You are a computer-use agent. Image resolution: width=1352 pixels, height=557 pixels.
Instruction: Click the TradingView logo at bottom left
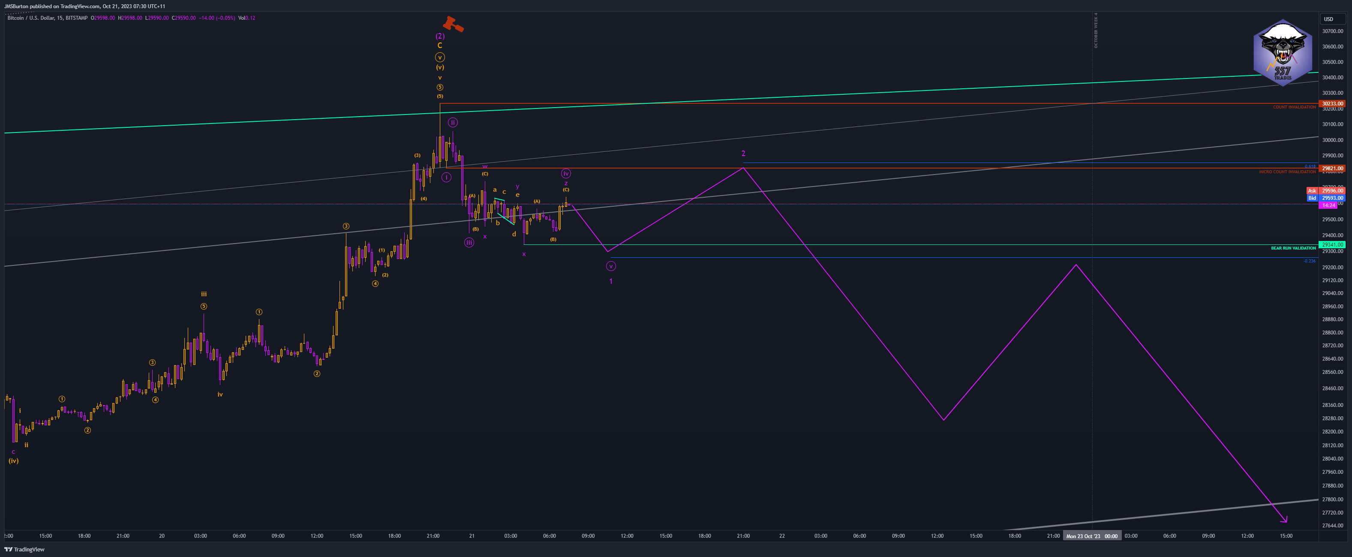(24, 549)
